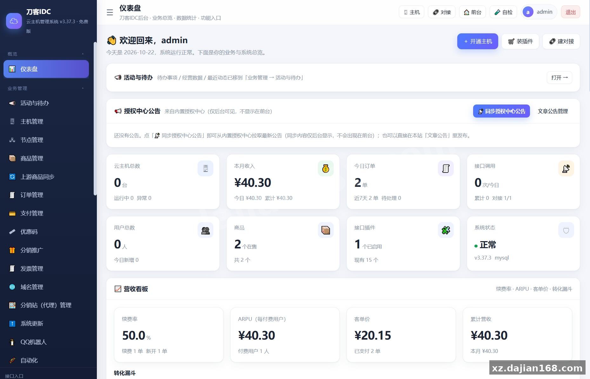This screenshot has width=590, height=379.
Task: Click the puzzle piece icon on 接口插件 card
Action: pos(446,230)
